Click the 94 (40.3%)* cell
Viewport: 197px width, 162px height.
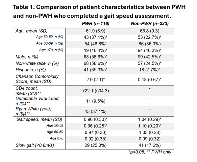tap(150, 51)
